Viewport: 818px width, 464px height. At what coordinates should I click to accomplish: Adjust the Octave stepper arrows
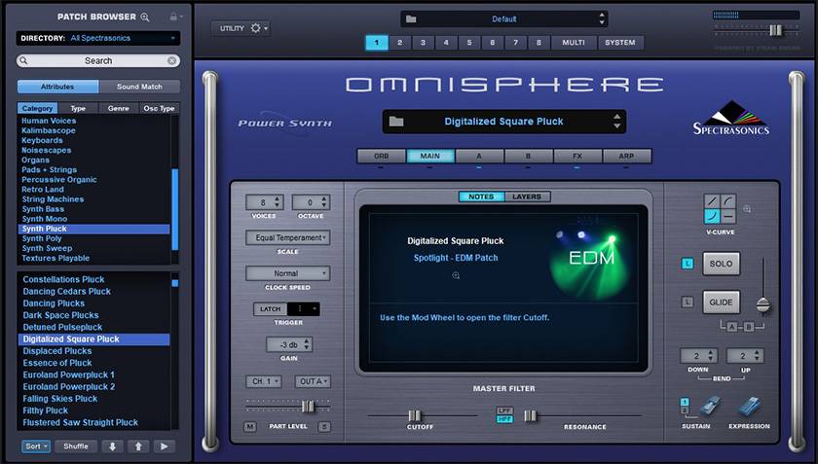[324, 202]
